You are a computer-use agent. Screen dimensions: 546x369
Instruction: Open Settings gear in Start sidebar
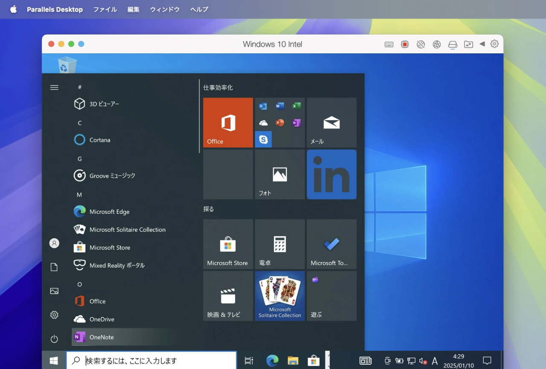(54, 315)
